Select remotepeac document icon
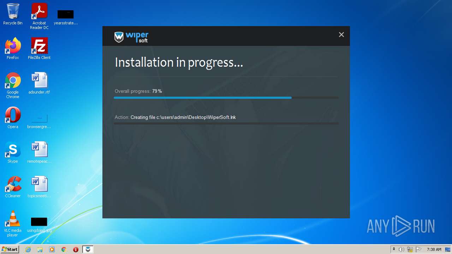This screenshot has height=254, width=452. (x=39, y=152)
